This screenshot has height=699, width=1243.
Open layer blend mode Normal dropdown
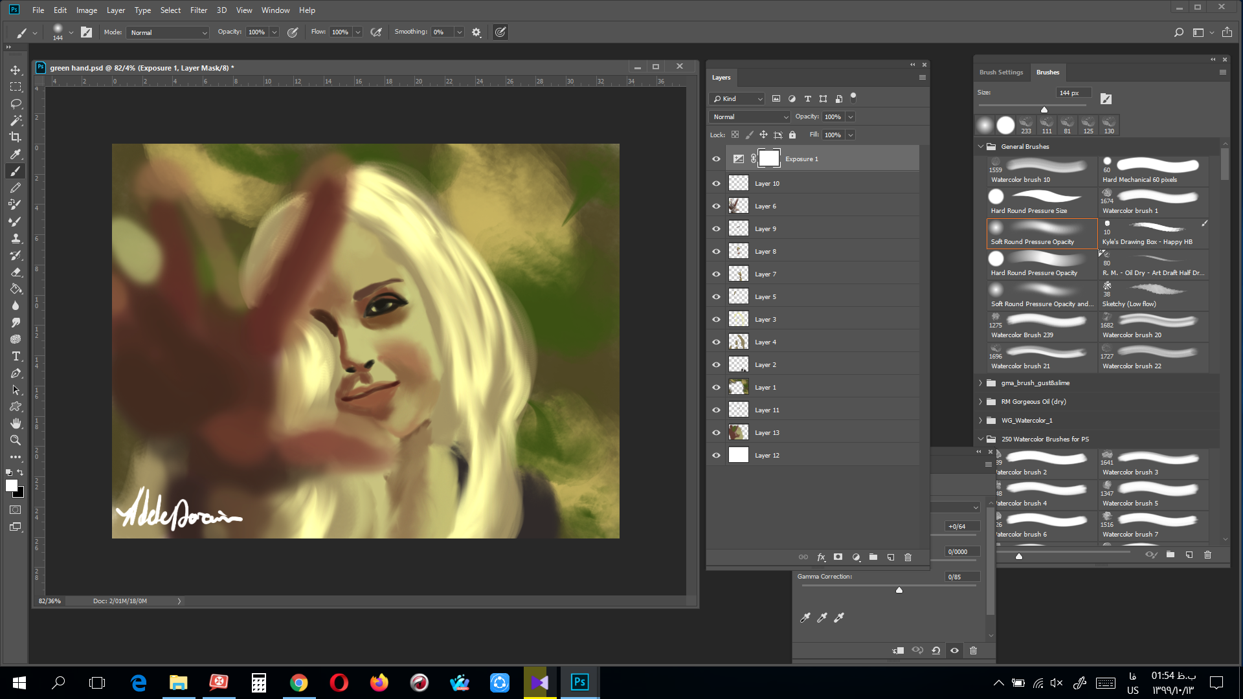750,117
